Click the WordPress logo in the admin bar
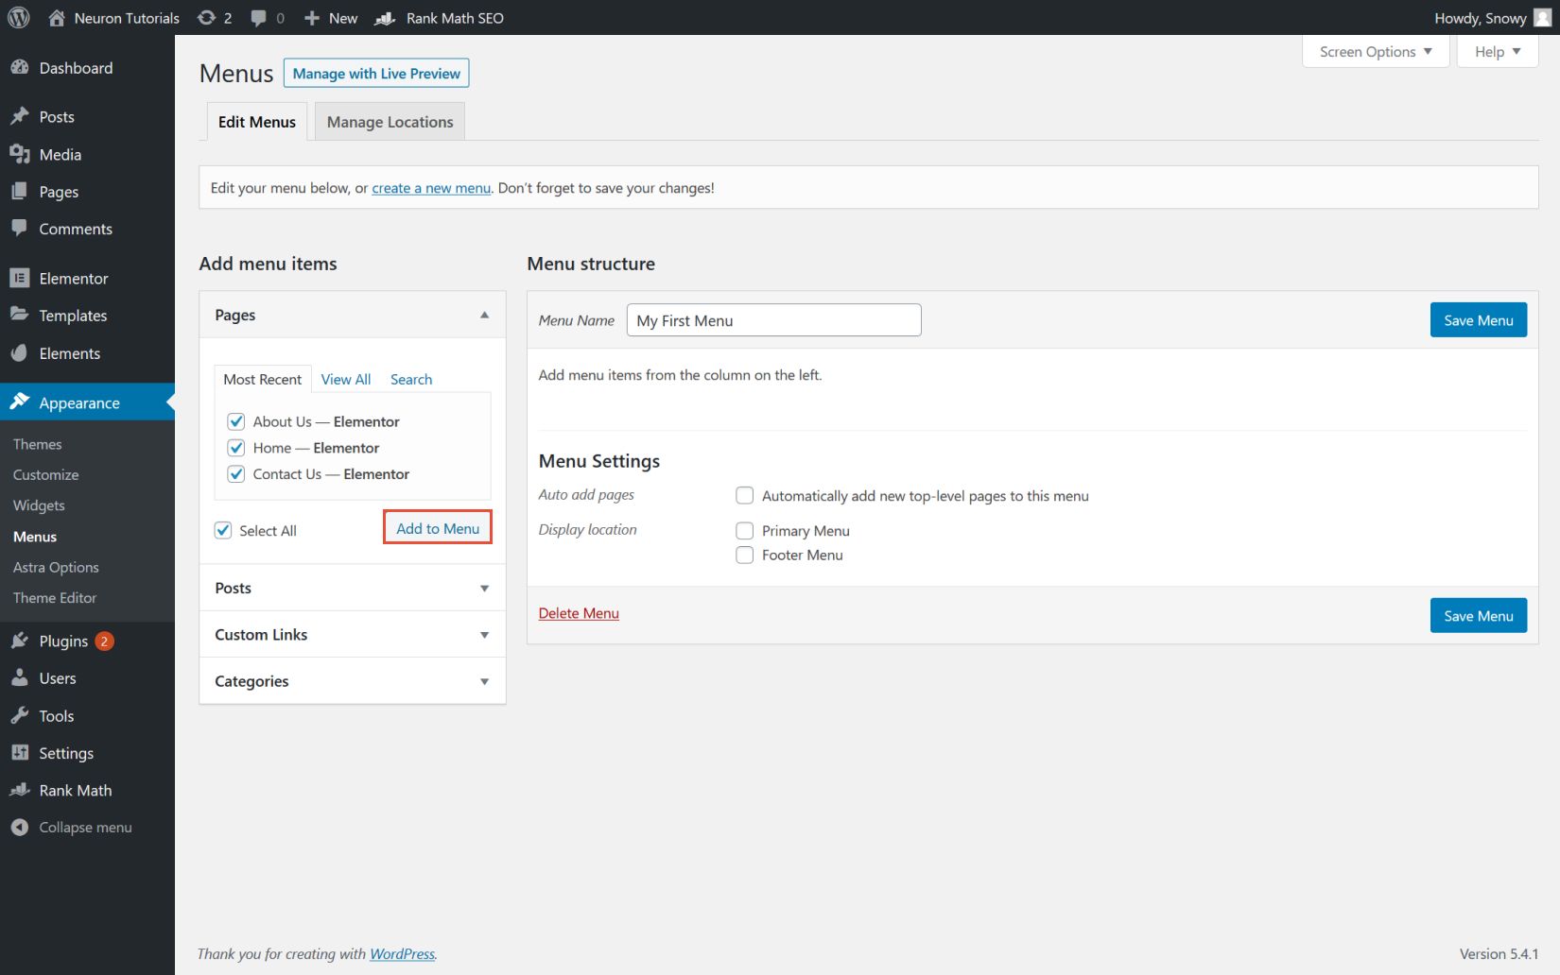 coord(18,17)
